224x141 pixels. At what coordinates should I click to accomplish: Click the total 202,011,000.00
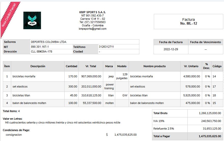click(91, 86)
